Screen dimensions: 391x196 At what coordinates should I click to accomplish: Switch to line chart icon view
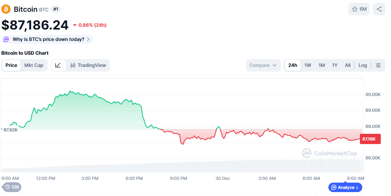pos(58,65)
